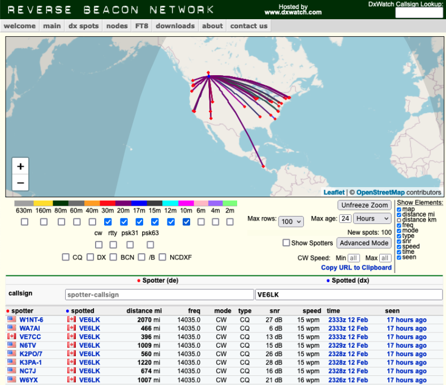
Task: Enable the 630m band checkbox
Action: click(x=24, y=222)
